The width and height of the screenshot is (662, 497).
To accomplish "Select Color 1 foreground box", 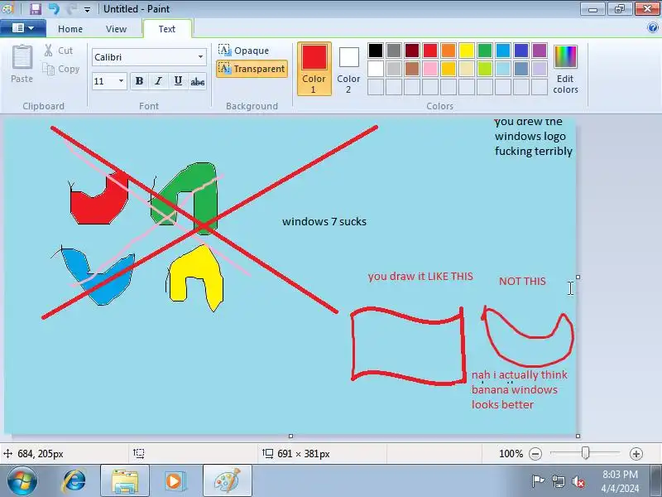I will (x=314, y=69).
